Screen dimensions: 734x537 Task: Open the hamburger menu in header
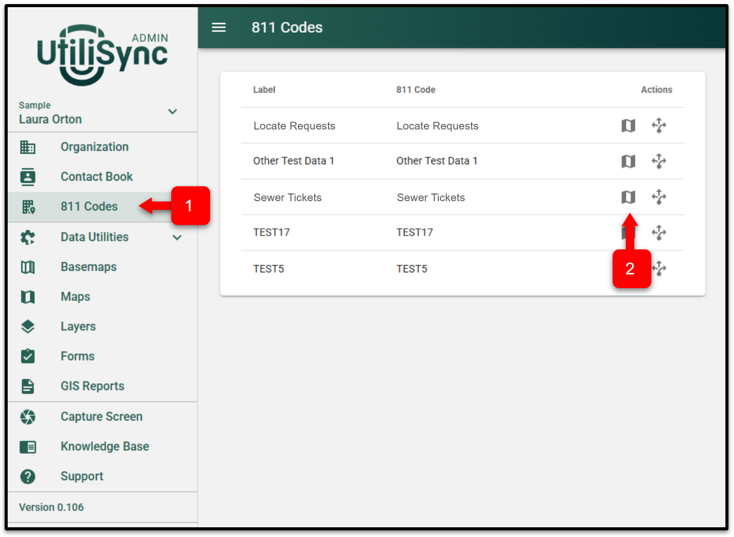tap(219, 28)
